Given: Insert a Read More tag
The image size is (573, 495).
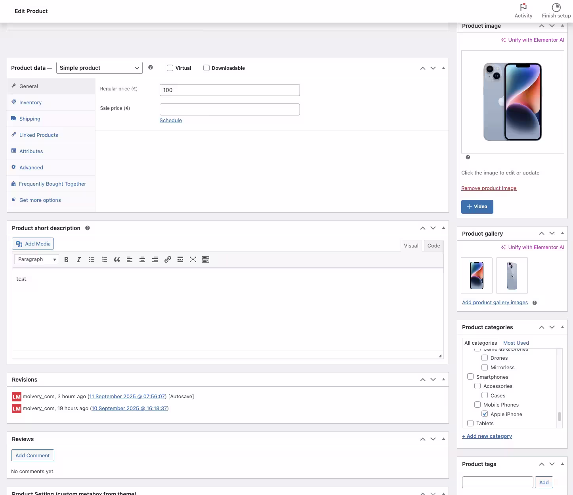Looking at the screenshot, I should tap(180, 259).
